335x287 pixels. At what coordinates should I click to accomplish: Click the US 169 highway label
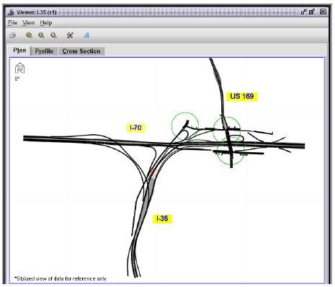[242, 97]
